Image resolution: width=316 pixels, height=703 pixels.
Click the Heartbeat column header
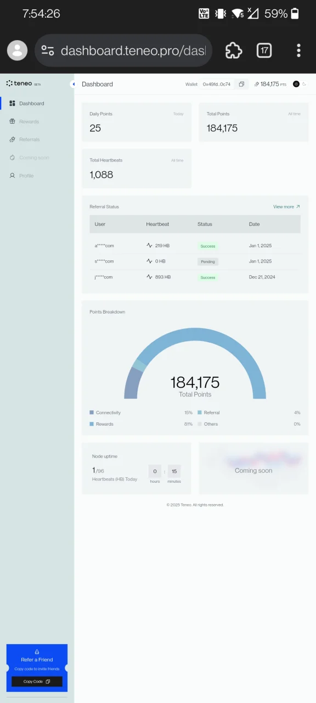(157, 224)
